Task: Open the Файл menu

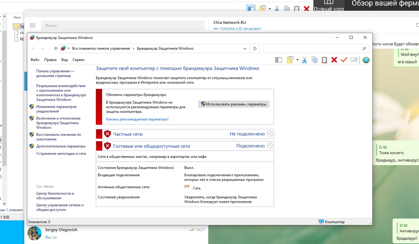Action: pyautogui.click(x=35, y=60)
